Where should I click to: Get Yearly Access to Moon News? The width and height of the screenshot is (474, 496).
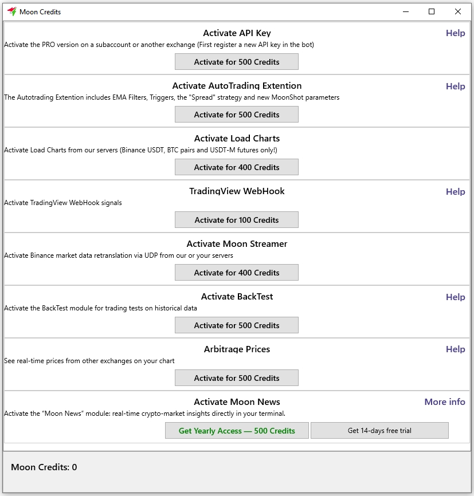237,431
